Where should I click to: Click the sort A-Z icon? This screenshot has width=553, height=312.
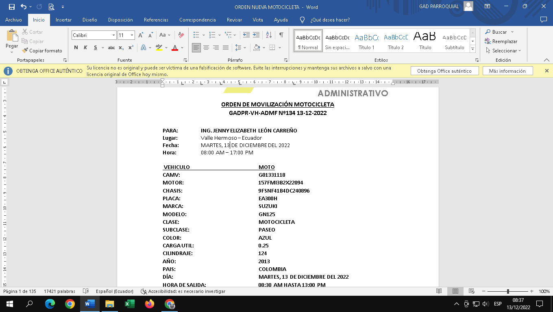[269, 35]
